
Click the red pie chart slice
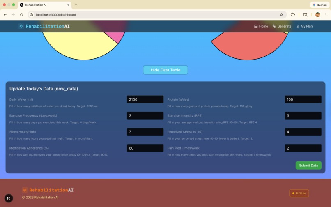coord(249,46)
